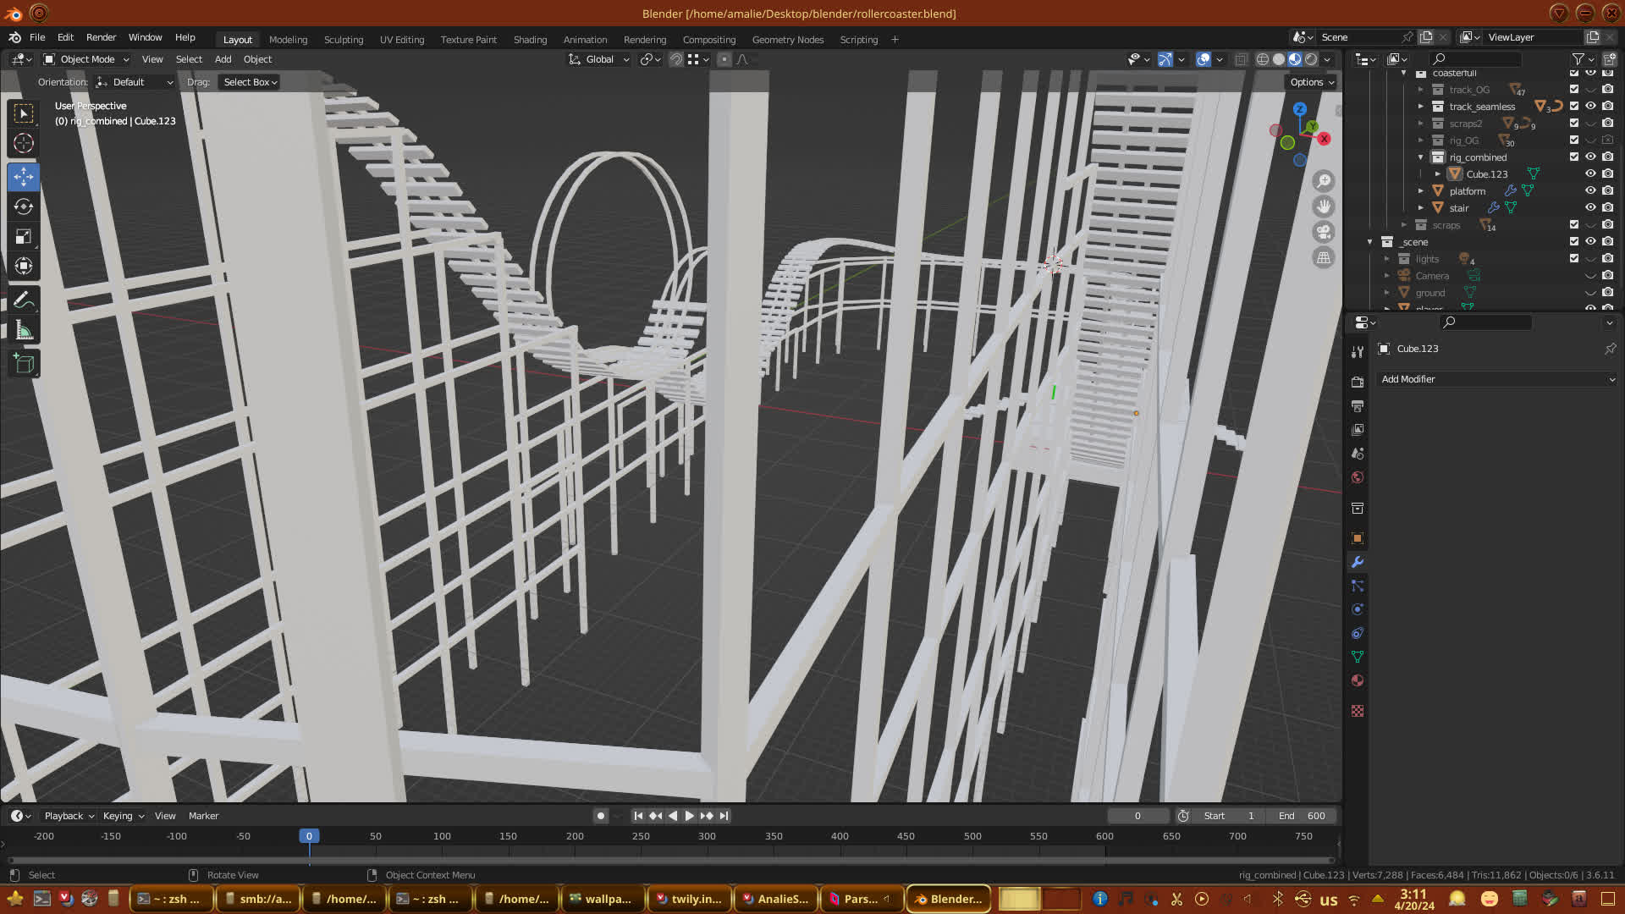Pick the Measure tool
This screenshot has width=1625, height=914.
point(24,331)
